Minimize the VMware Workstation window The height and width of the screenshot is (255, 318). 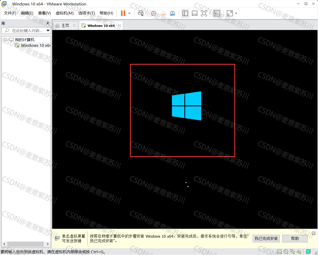[x=299, y=4]
